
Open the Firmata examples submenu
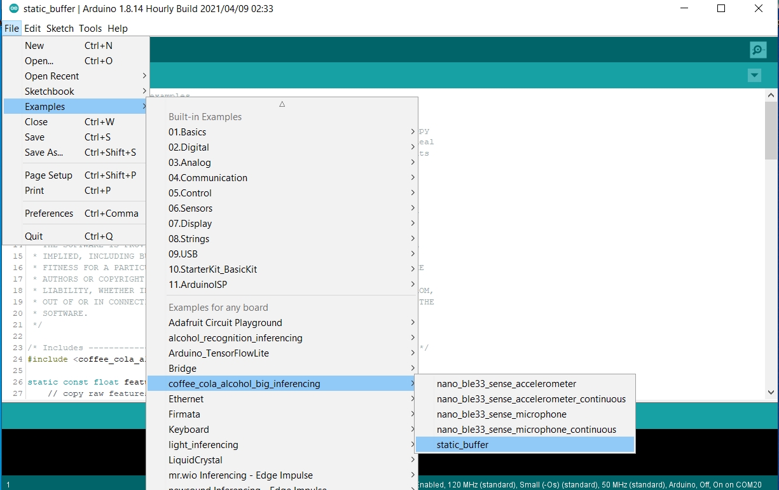coord(282,414)
